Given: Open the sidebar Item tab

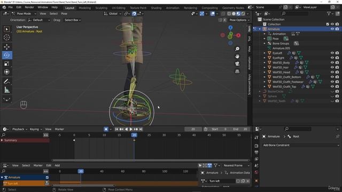Looking at the screenshot, I should [250, 28].
